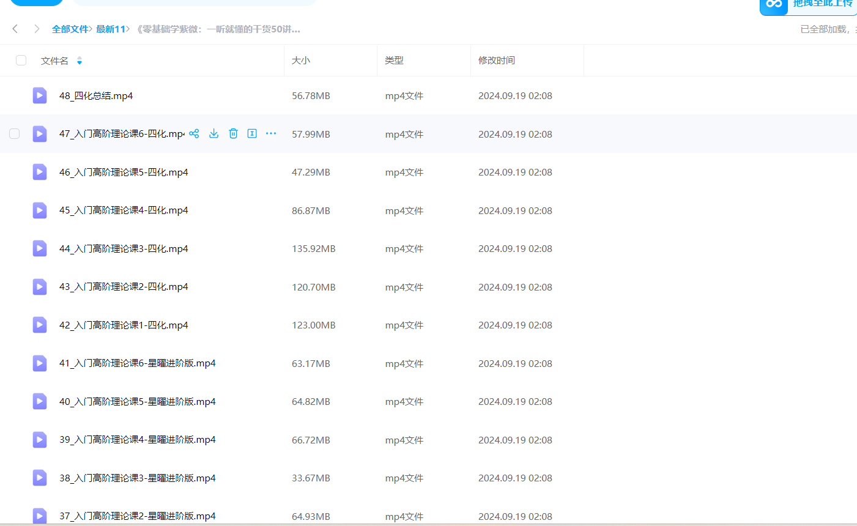Open file 45_入门高阶理论课4-四化.mp4
This screenshot has width=857, height=526.
point(124,210)
